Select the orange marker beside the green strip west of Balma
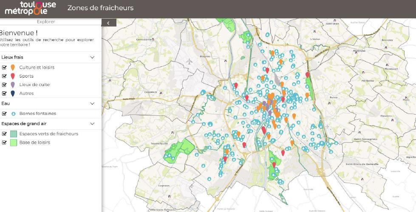This screenshot has width=416, height=212. point(307,95)
